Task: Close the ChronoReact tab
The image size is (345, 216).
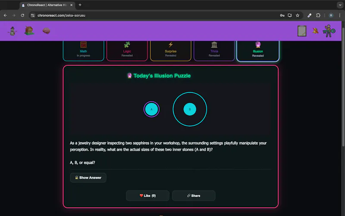Action: 71,5
